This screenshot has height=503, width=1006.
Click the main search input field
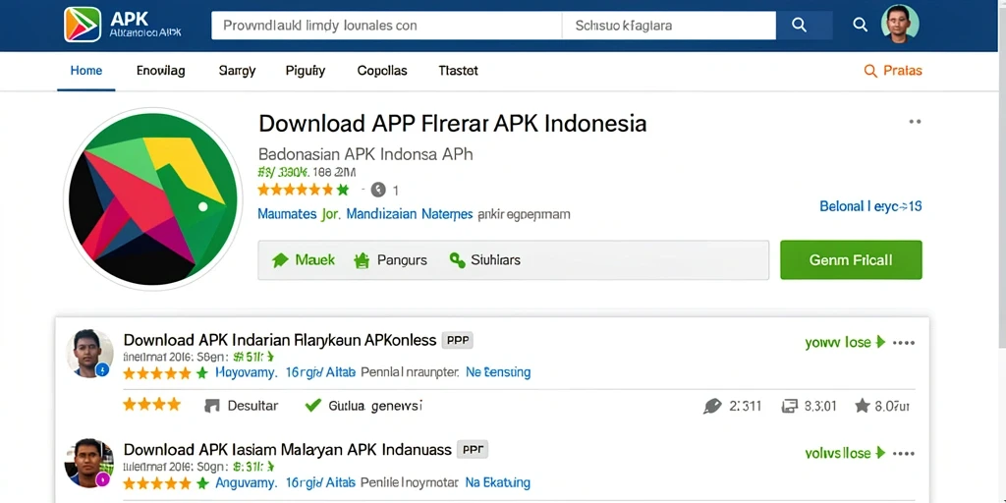[386, 26]
